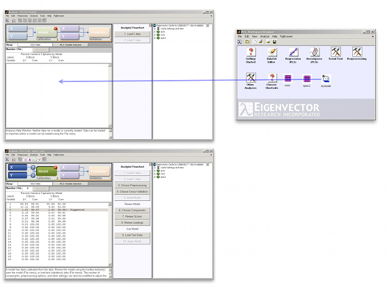Click the pale Model block in no-model Analysis window
This screenshot has height=290, width=387.
point(47,32)
